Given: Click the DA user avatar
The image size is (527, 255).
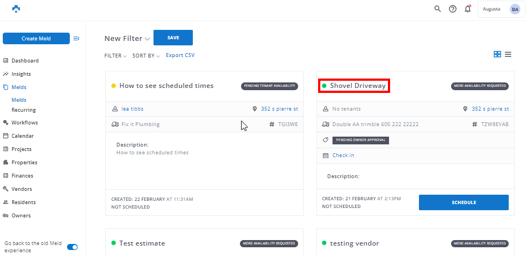Looking at the screenshot, I should [x=515, y=9].
